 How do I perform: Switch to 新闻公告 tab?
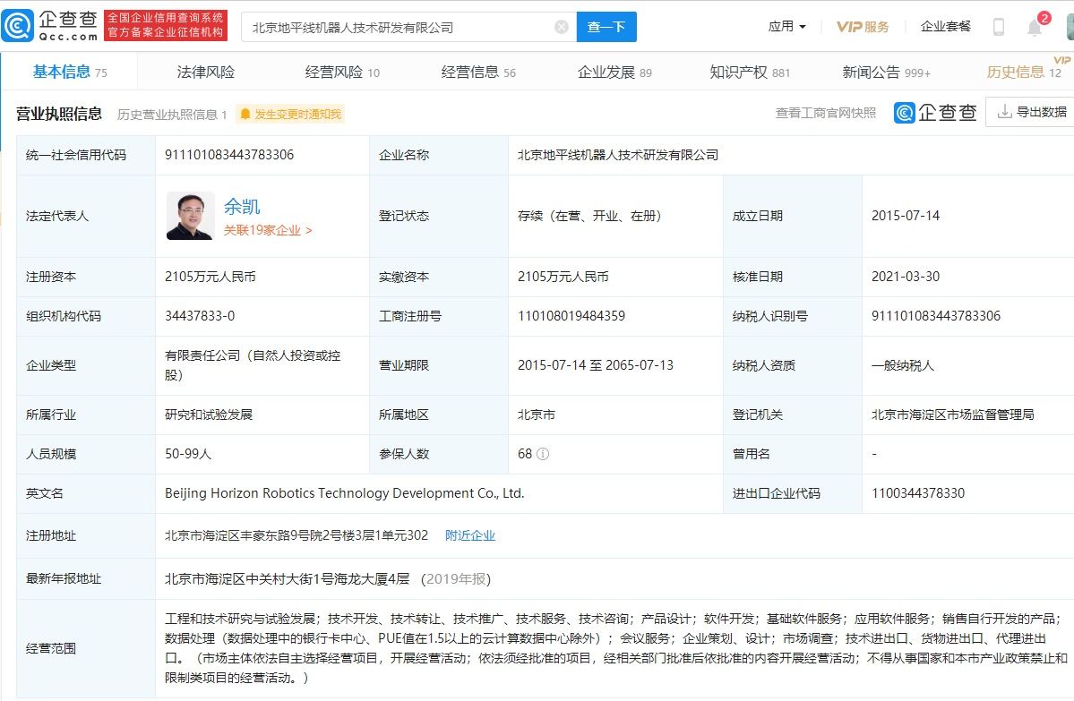coord(886,72)
